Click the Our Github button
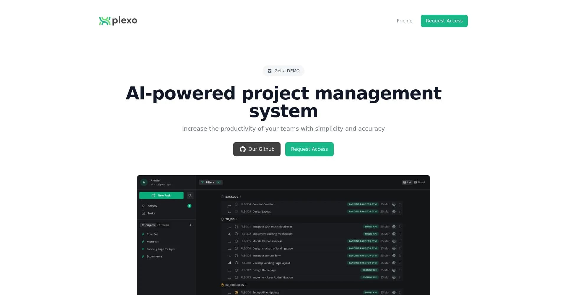 coord(257,149)
